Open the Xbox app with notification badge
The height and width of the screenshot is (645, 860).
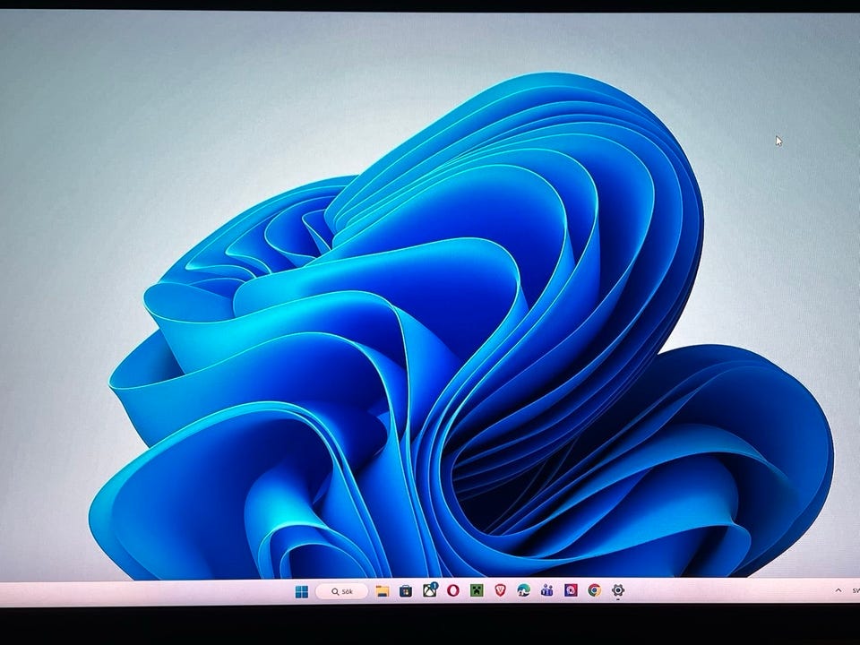point(430,590)
